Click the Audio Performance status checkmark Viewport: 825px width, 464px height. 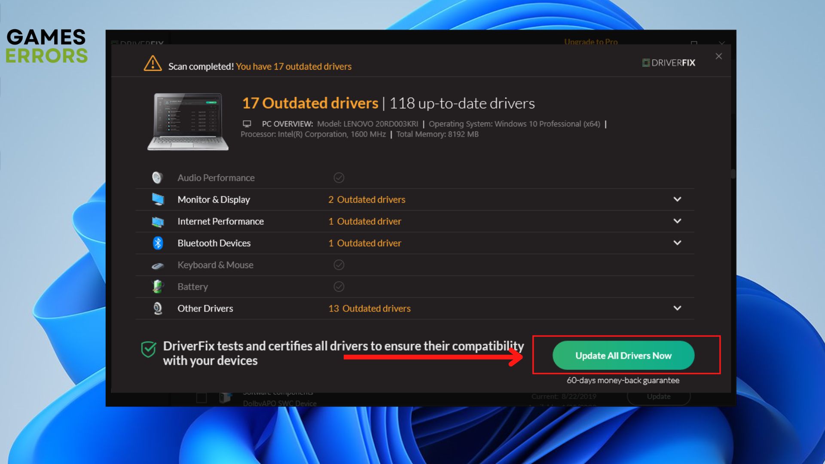click(339, 178)
